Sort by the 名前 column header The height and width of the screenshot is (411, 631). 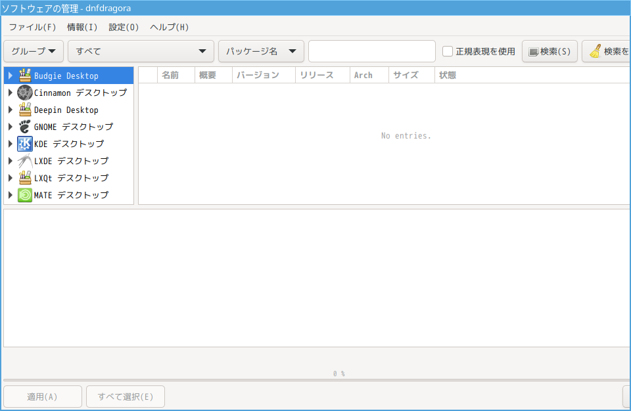pos(176,76)
